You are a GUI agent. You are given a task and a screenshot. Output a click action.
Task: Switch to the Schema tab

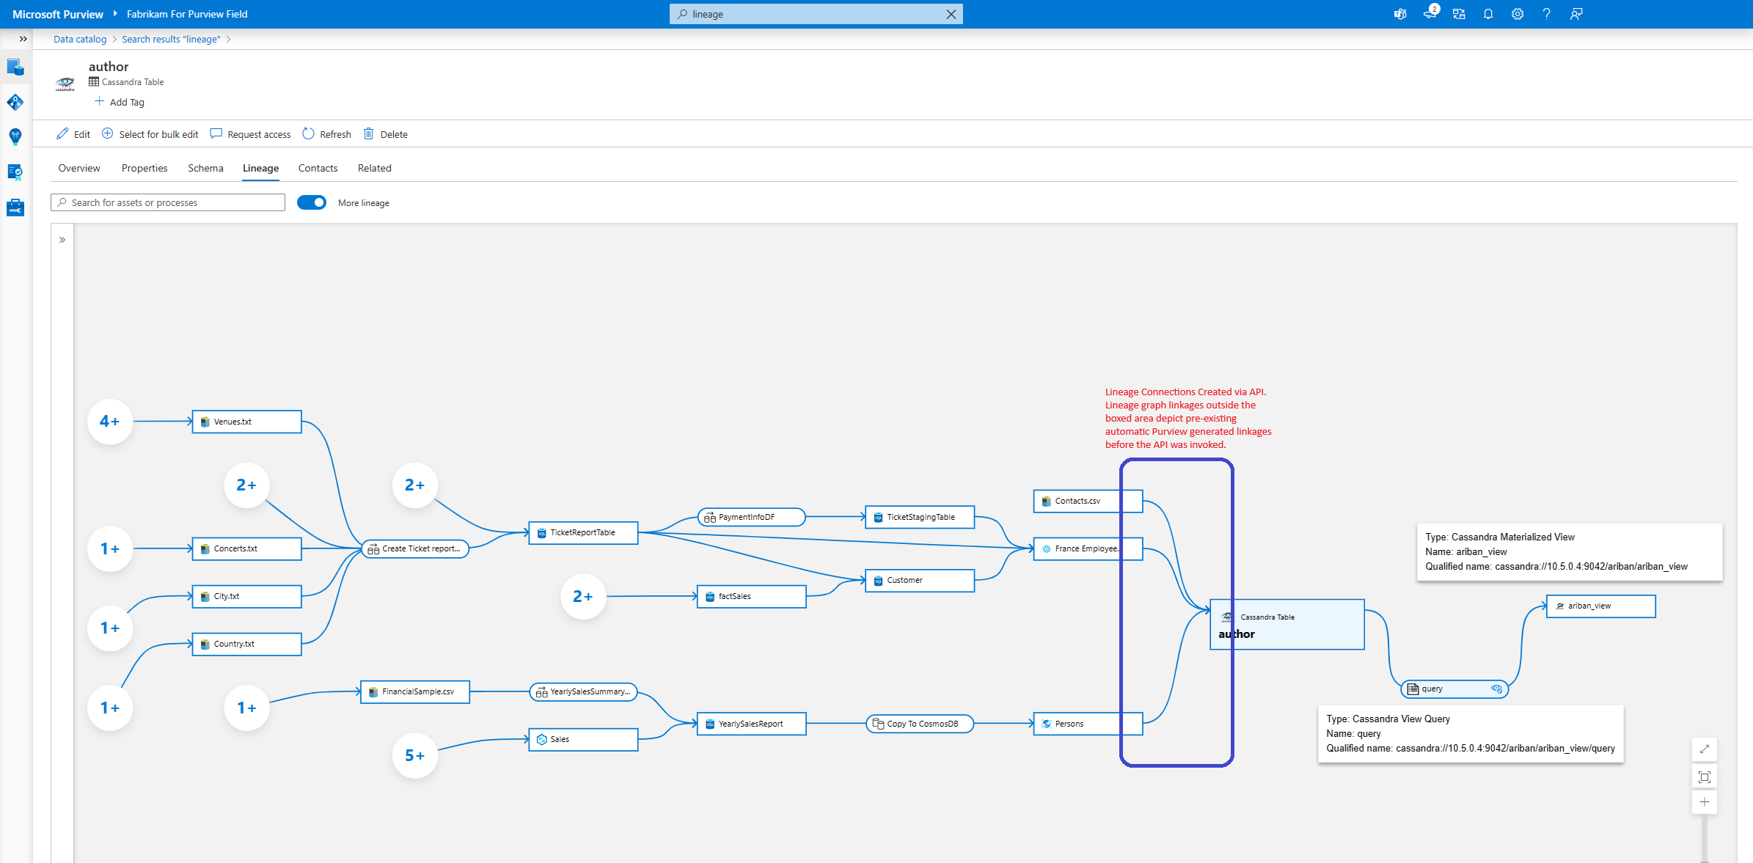205,168
